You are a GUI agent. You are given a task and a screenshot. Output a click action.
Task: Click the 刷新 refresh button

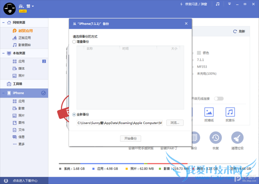click(239, 31)
